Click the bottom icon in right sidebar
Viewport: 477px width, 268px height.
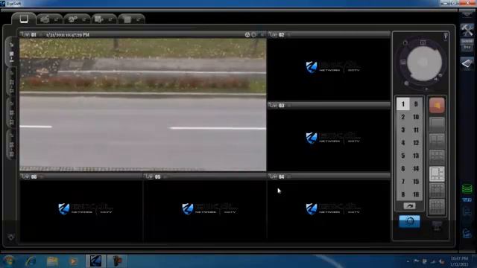(x=467, y=233)
